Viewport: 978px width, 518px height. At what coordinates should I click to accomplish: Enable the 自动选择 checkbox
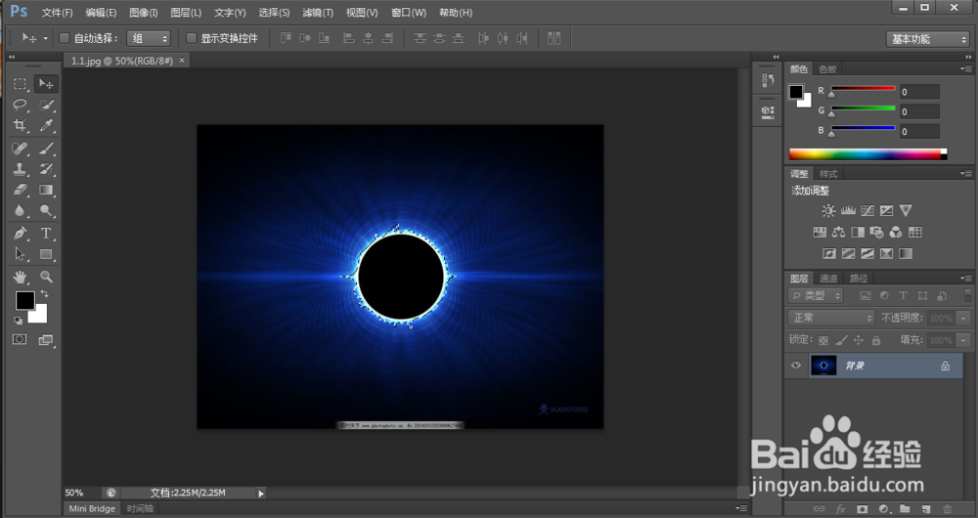(x=65, y=38)
